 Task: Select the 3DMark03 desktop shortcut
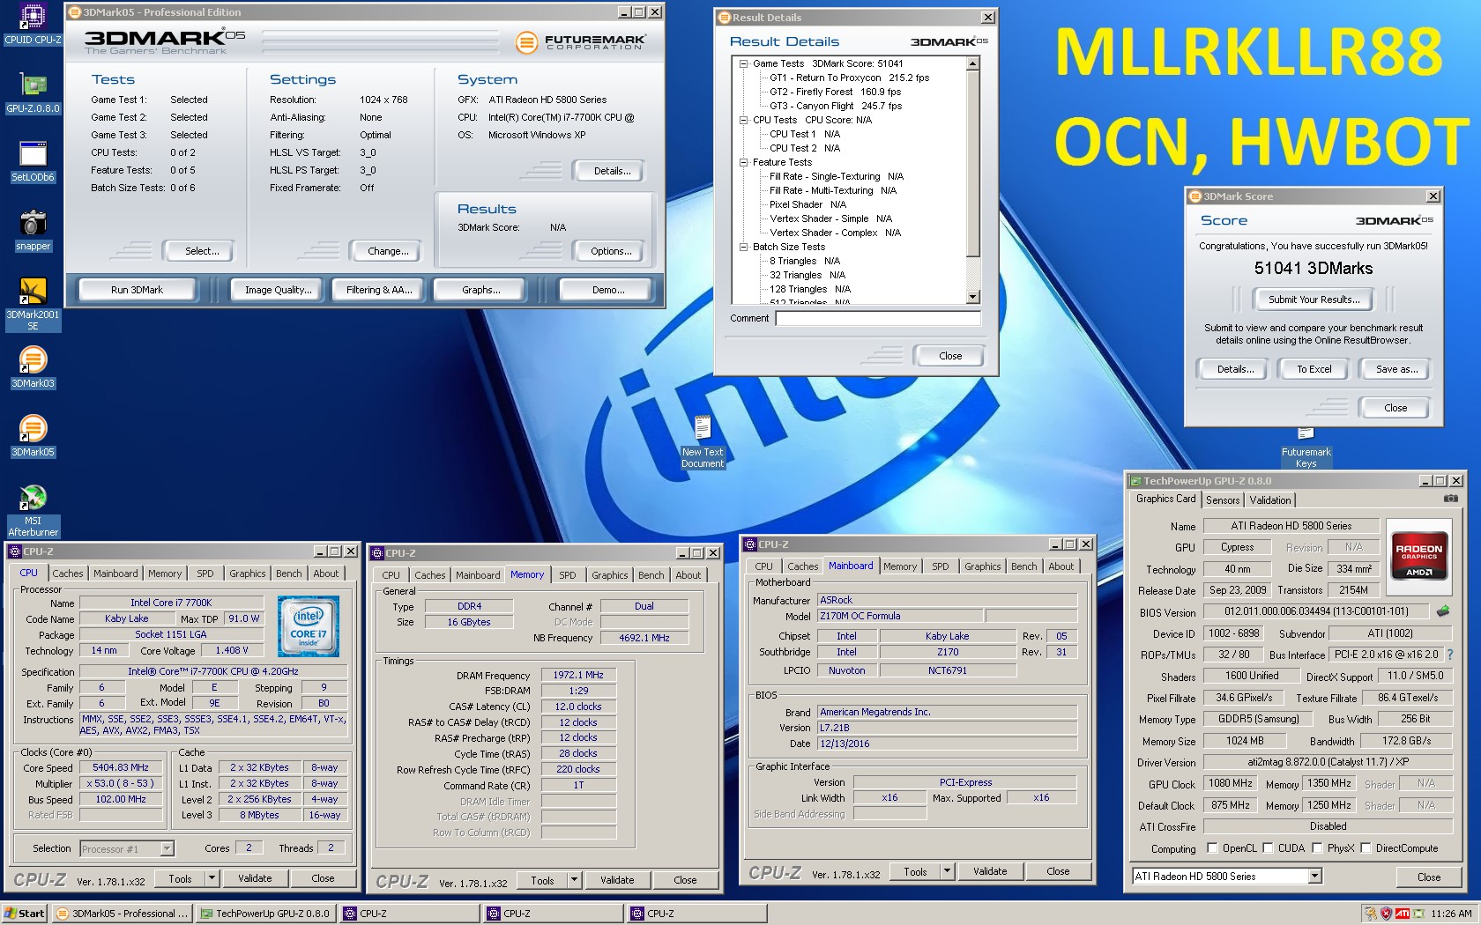[33, 368]
